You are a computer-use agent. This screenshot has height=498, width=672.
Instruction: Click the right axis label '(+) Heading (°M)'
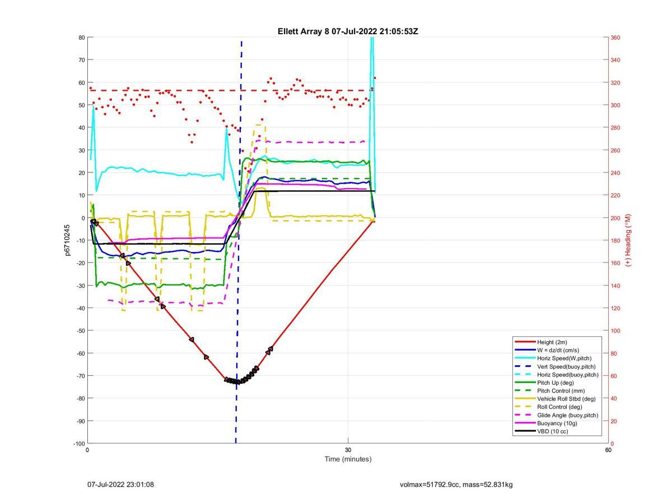point(628,240)
